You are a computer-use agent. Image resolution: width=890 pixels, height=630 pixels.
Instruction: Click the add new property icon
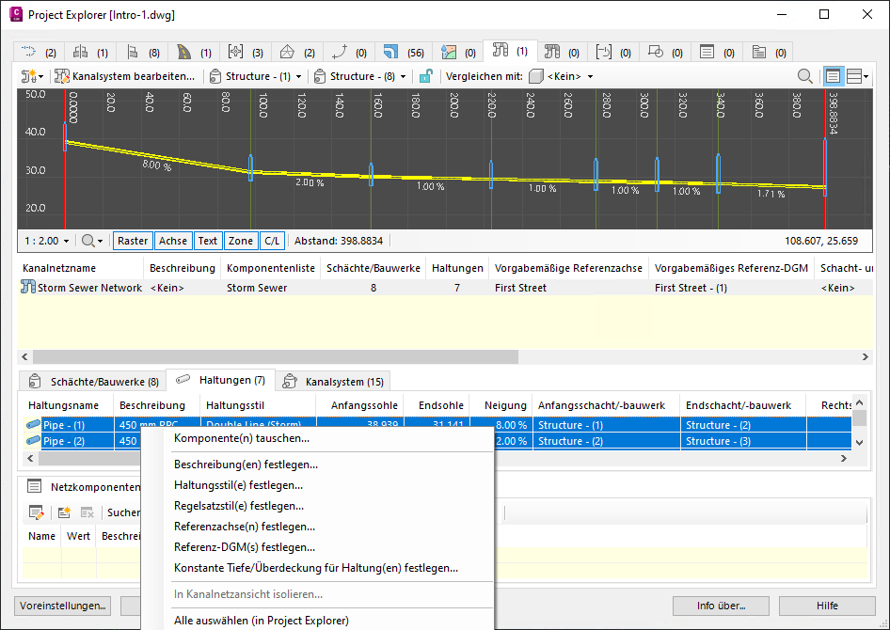click(x=64, y=512)
